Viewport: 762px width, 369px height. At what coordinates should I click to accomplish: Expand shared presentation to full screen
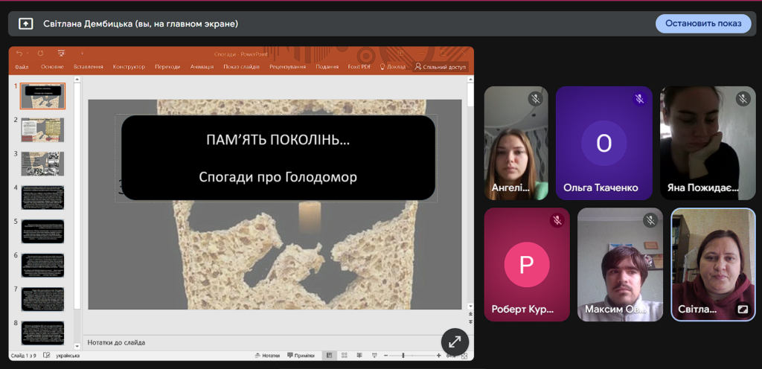(x=455, y=341)
